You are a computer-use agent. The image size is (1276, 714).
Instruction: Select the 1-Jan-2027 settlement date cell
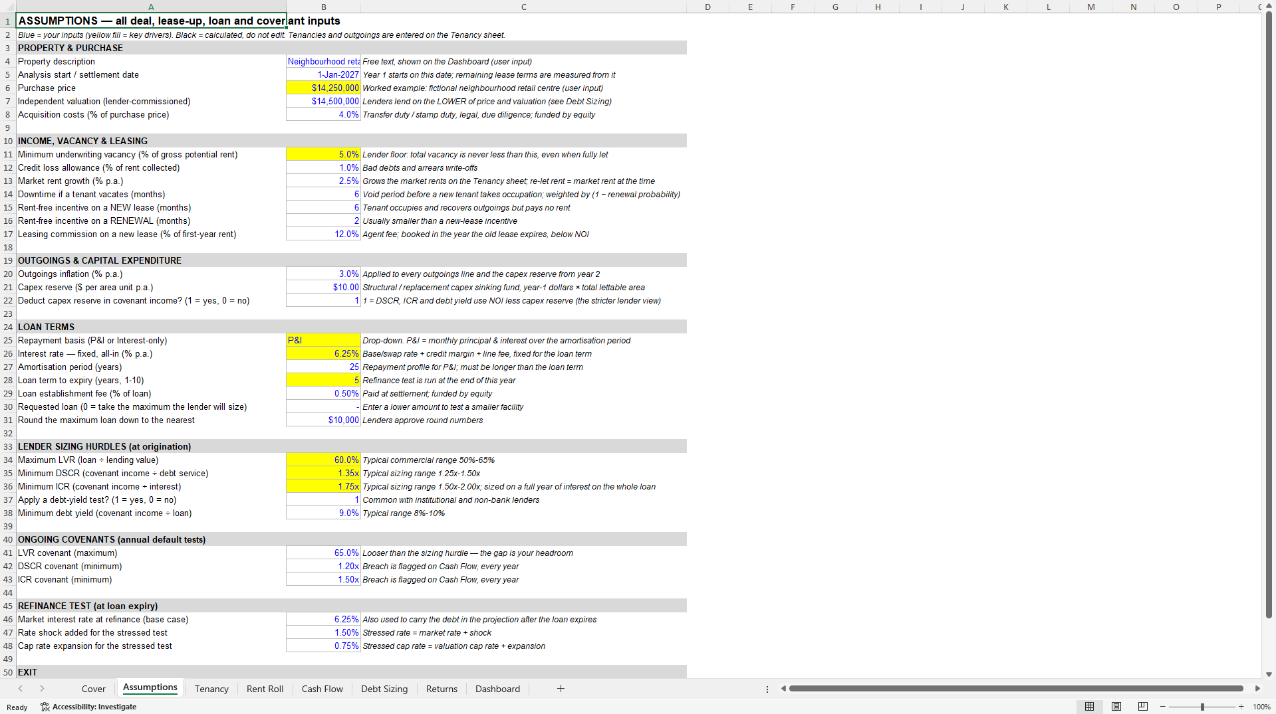[323, 74]
